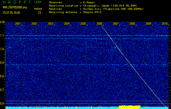Click time marker 2005
The image size is (171, 109).
click(83, 24)
